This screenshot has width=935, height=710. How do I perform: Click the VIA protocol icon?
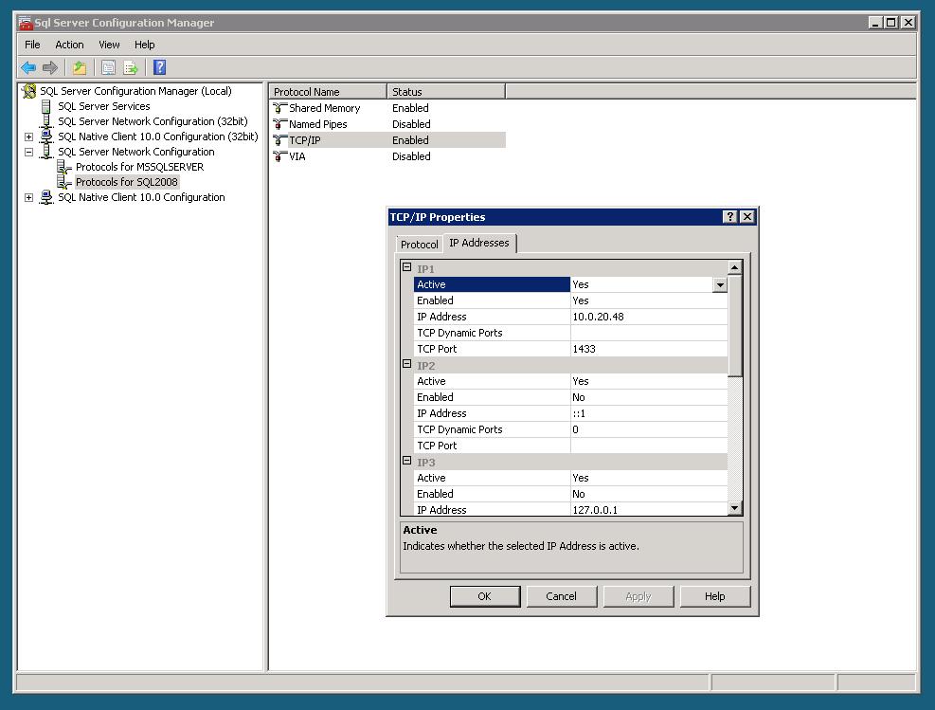[279, 156]
